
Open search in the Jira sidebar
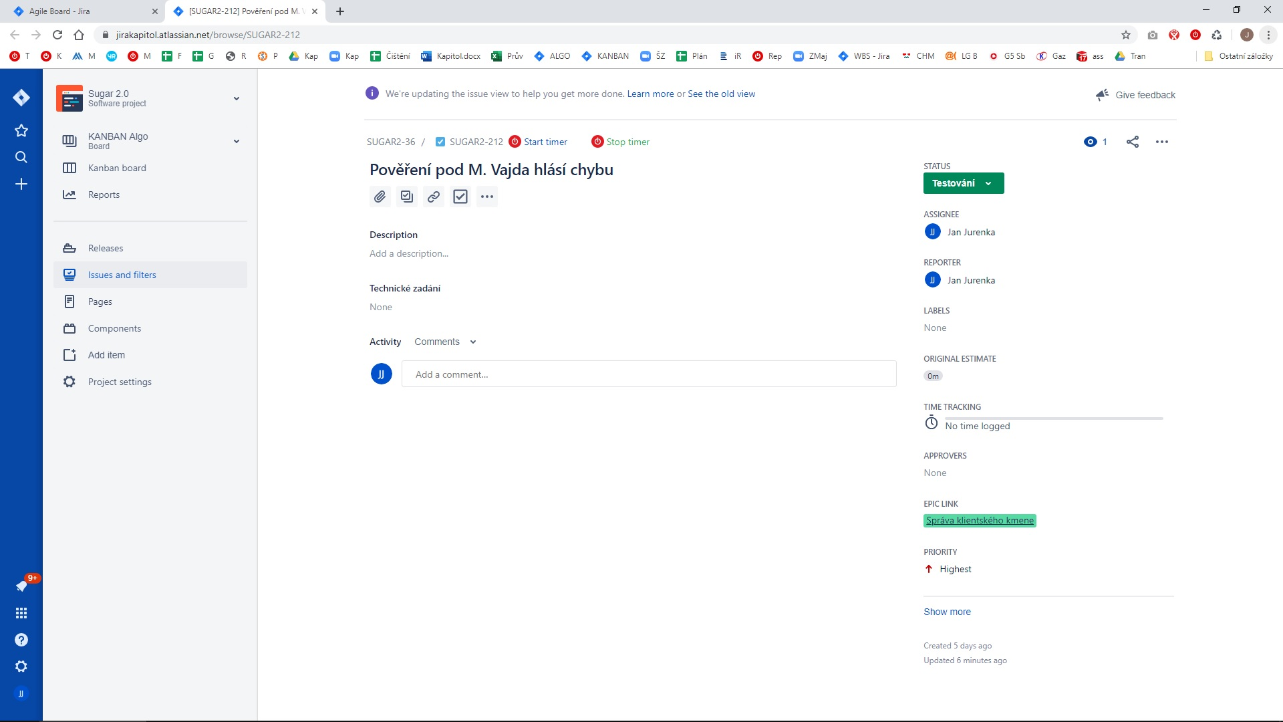click(x=21, y=157)
